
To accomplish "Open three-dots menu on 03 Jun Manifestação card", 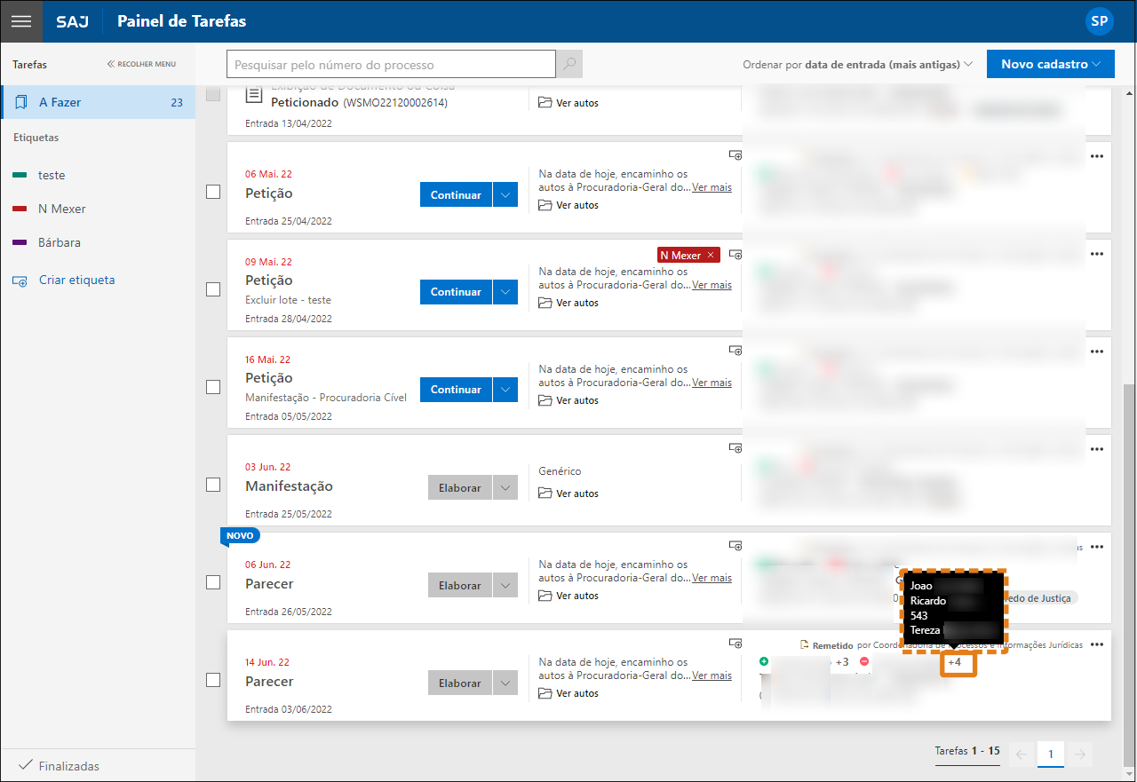I will [x=1097, y=449].
